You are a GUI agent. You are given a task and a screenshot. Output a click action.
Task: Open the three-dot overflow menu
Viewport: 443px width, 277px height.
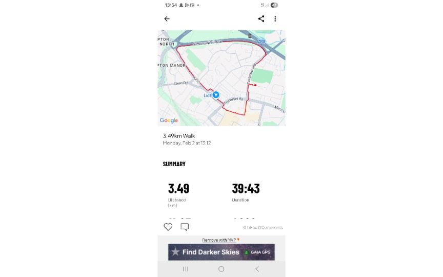click(x=275, y=19)
